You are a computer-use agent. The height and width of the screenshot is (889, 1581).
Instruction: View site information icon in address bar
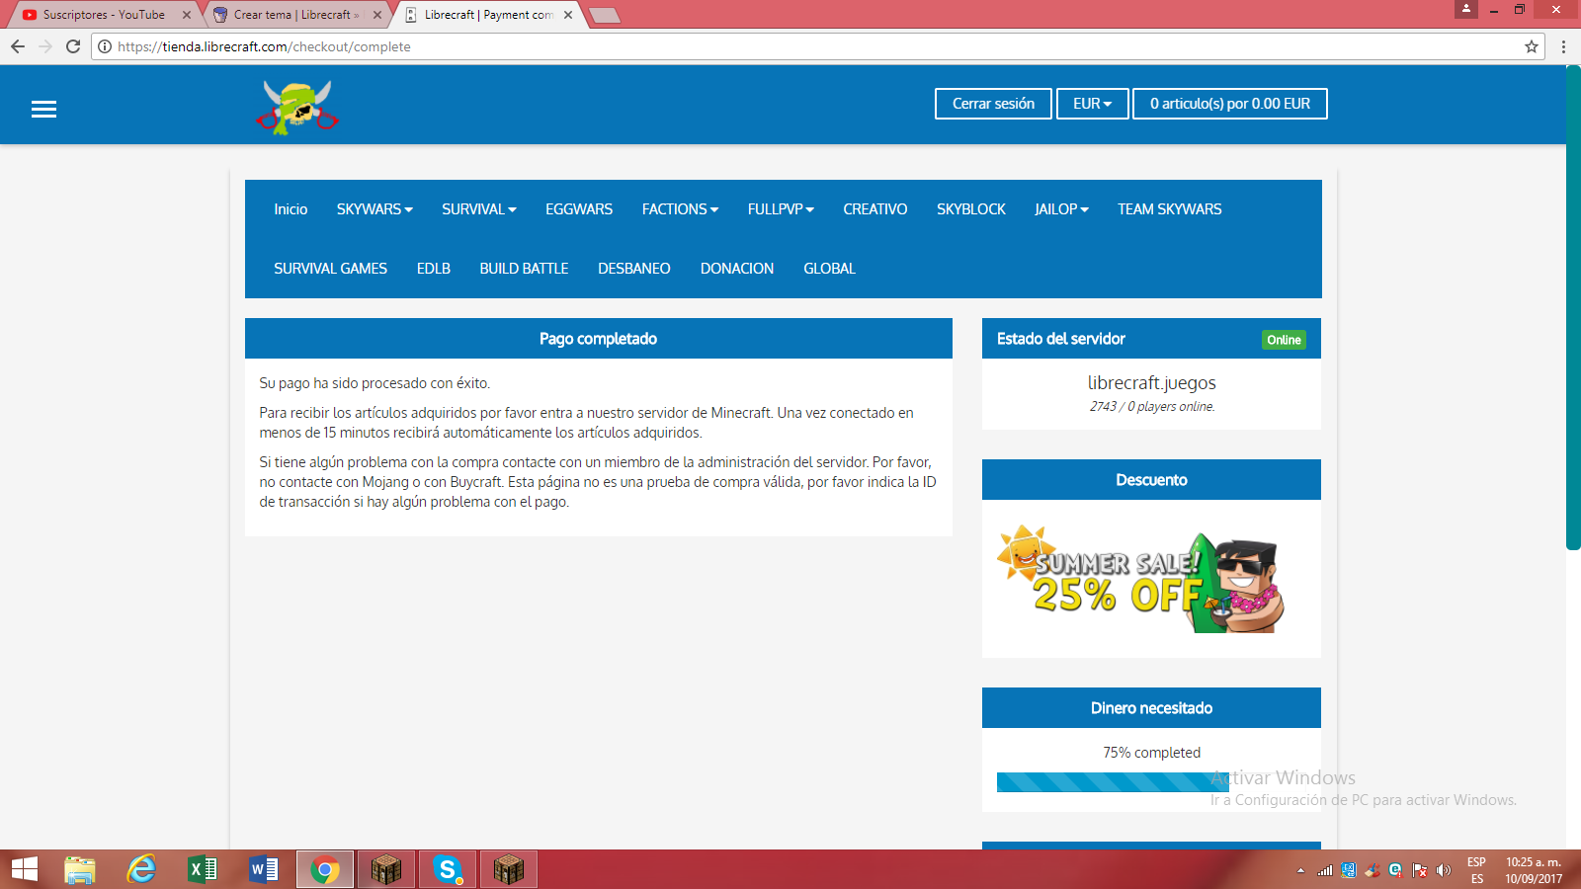(x=105, y=46)
